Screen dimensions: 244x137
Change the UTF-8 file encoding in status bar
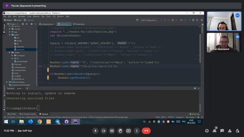point(171,117)
